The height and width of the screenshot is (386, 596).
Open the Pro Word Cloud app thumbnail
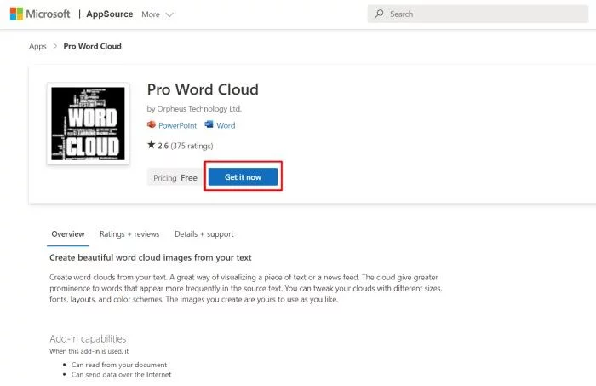click(x=89, y=124)
